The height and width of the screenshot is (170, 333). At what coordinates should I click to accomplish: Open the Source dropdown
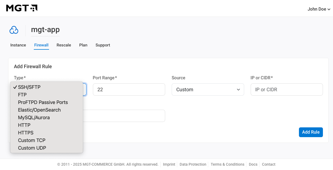point(208,90)
